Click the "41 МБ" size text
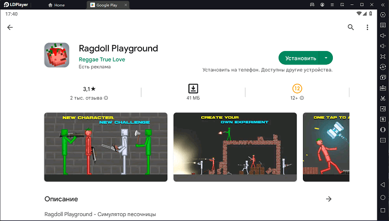The image size is (389, 221). click(x=193, y=98)
